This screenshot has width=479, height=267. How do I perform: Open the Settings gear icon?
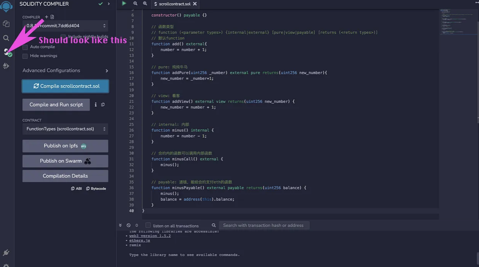(x=6, y=265)
